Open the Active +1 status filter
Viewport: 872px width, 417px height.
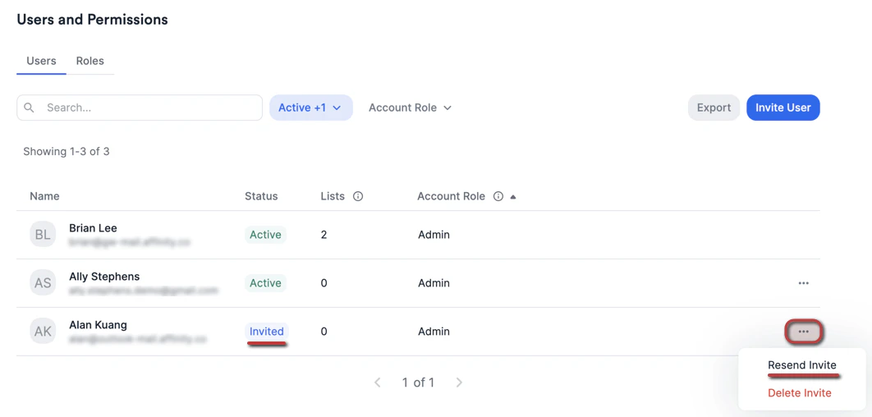point(311,108)
